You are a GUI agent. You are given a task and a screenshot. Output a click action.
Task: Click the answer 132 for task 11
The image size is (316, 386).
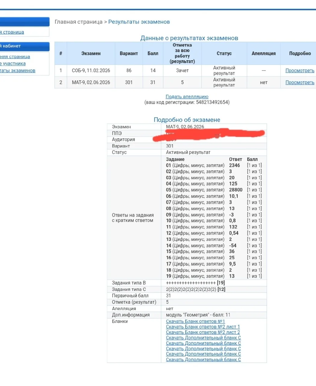[233, 227]
